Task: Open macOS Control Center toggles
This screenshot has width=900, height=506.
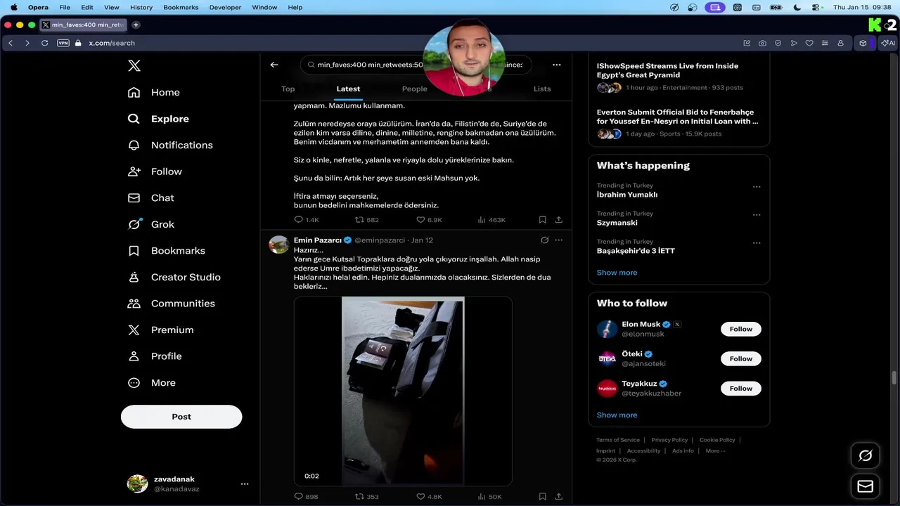Action: click(x=816, y=7)
